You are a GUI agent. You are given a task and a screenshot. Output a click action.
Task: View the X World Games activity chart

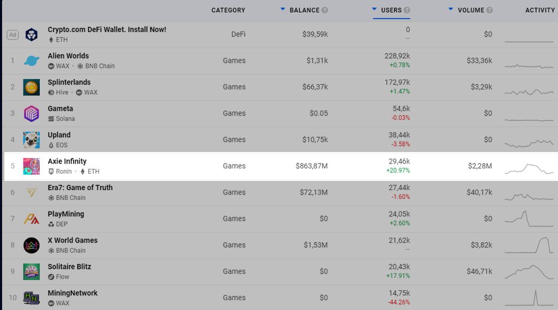pos(529,245)
